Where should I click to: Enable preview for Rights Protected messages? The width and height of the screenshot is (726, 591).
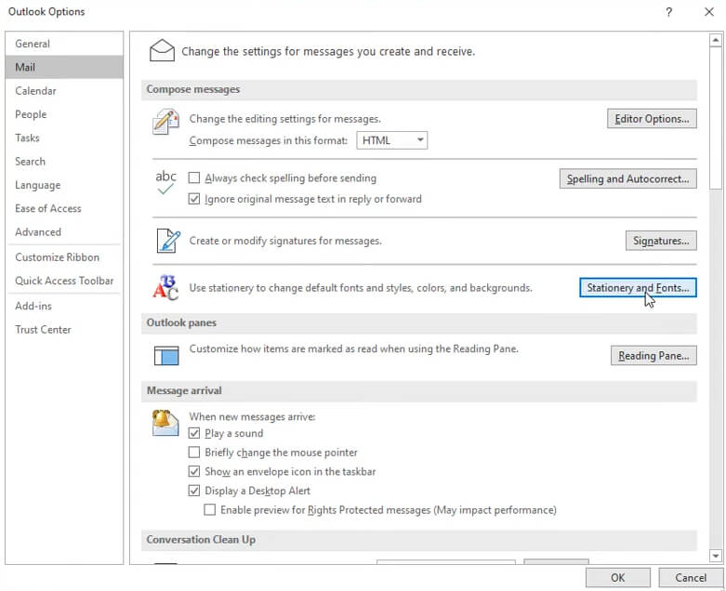[x=210, y=510]
